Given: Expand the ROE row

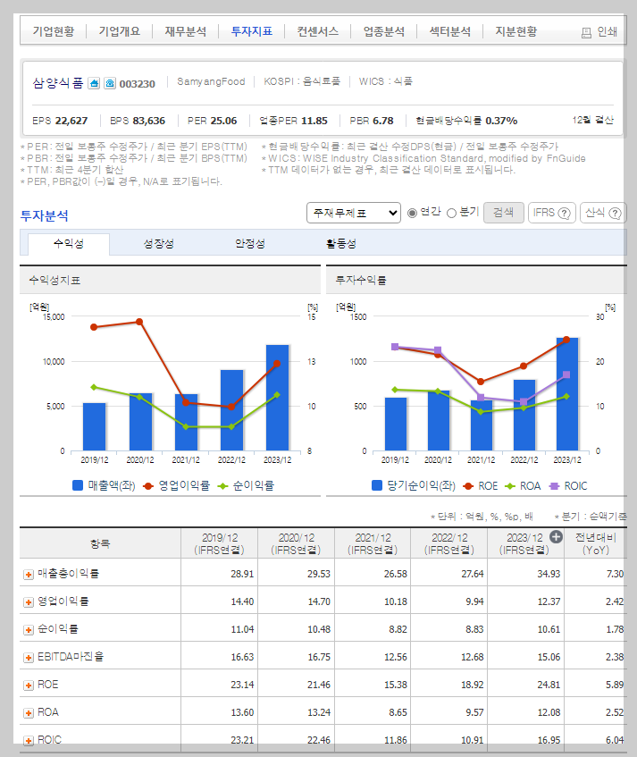Looking at the screenshot, I should [x=29, y=686].
